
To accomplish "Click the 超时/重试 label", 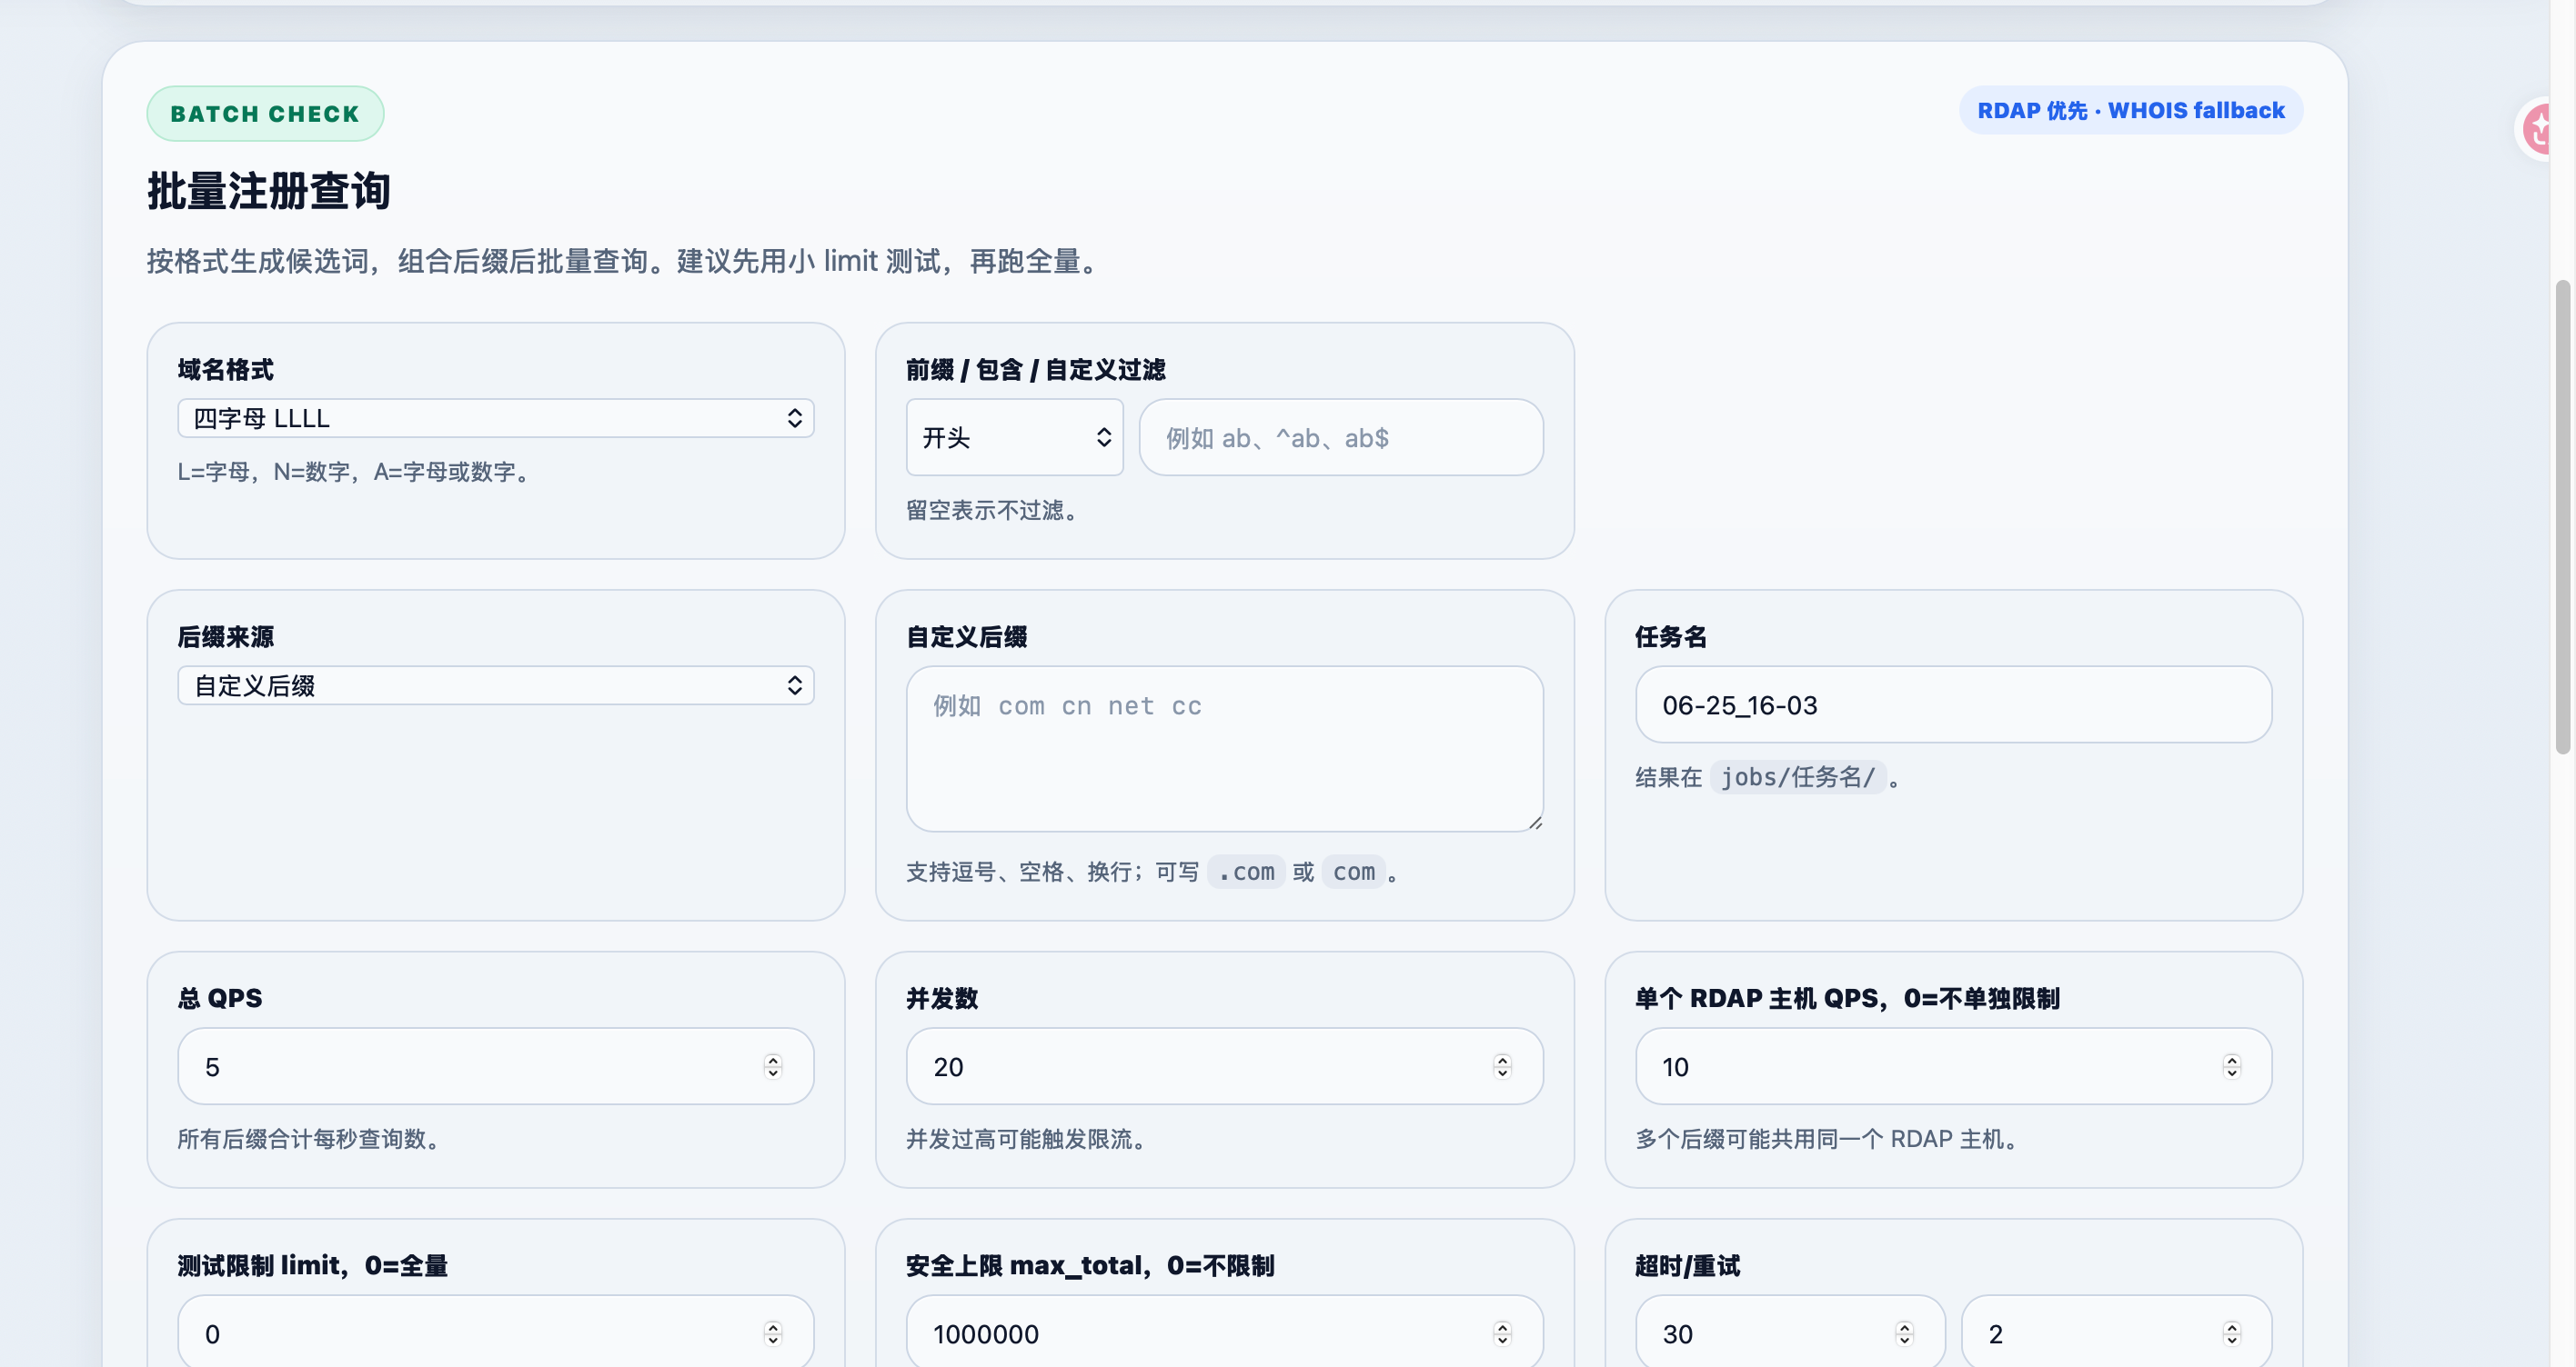I will pyautogui.click(x=1687, y=1265).
